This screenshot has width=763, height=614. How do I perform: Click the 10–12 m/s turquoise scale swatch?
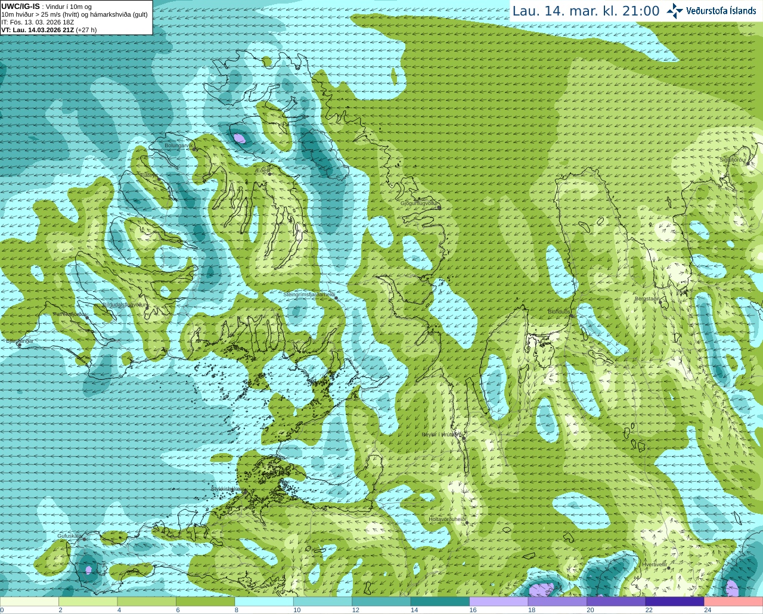[322, 601]
